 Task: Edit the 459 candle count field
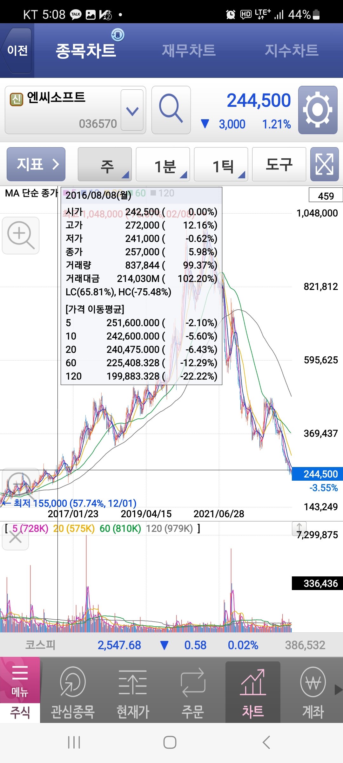click(x=326, y=195)
